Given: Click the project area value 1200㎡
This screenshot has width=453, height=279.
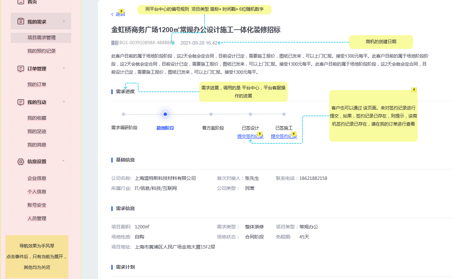Looking at the screenshot, I should (x=142, y=227).
